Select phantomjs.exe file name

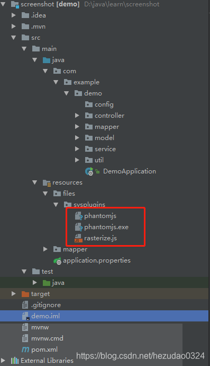point(106,227)
